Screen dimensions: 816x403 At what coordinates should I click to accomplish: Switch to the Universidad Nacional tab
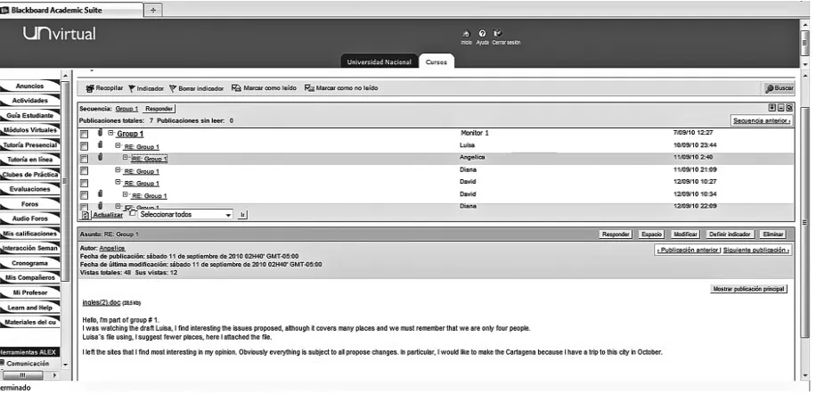tap(379, 62)
